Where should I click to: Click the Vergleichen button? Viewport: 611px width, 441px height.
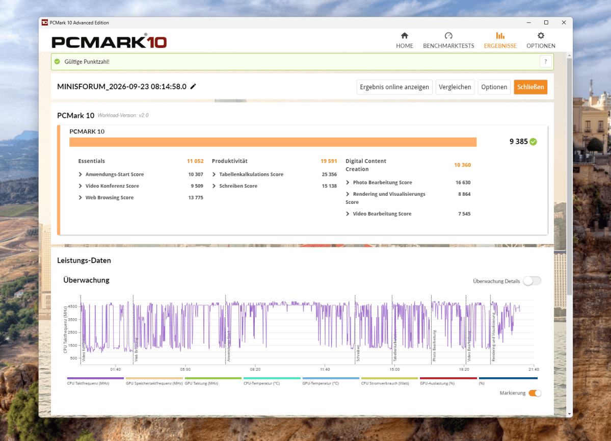455,87
